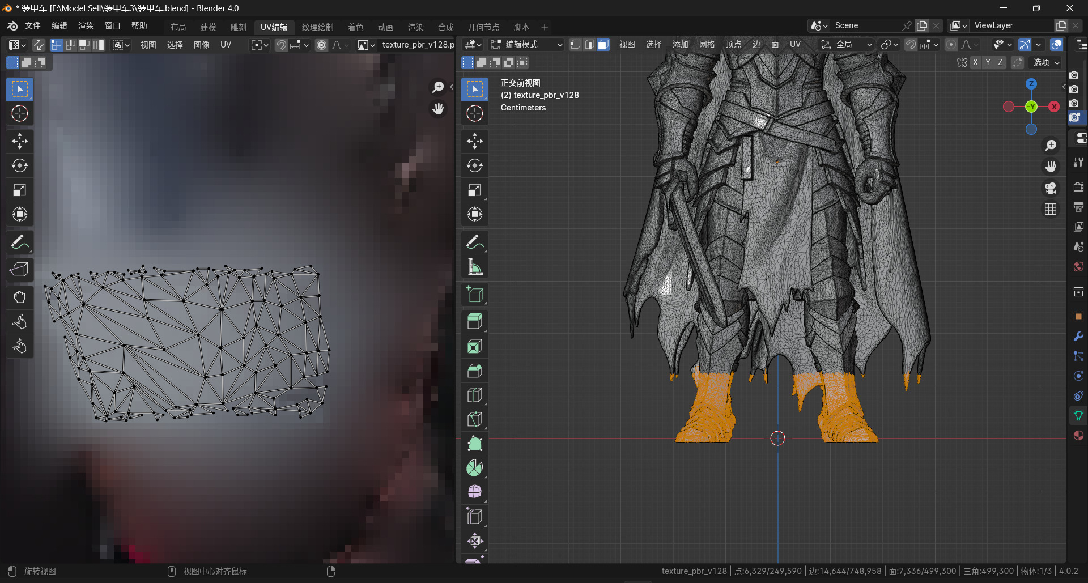Select the Add Cube tool
Viewport: 1088px width, 583px height.
pos(475,295)
